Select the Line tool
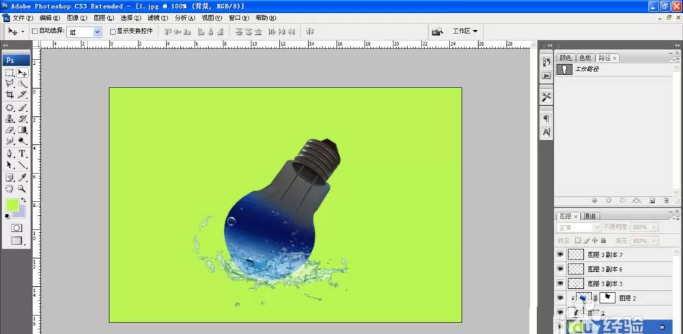The width and height of the screenshot is (683, 334). pyautogui.click(x=23, y=165)
